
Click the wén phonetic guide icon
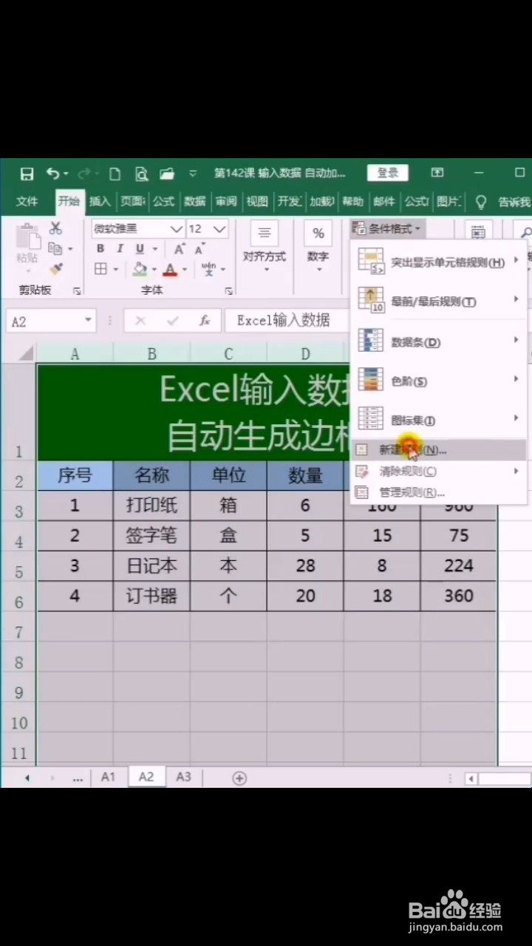pyautogui.click(x=209, y=269)
